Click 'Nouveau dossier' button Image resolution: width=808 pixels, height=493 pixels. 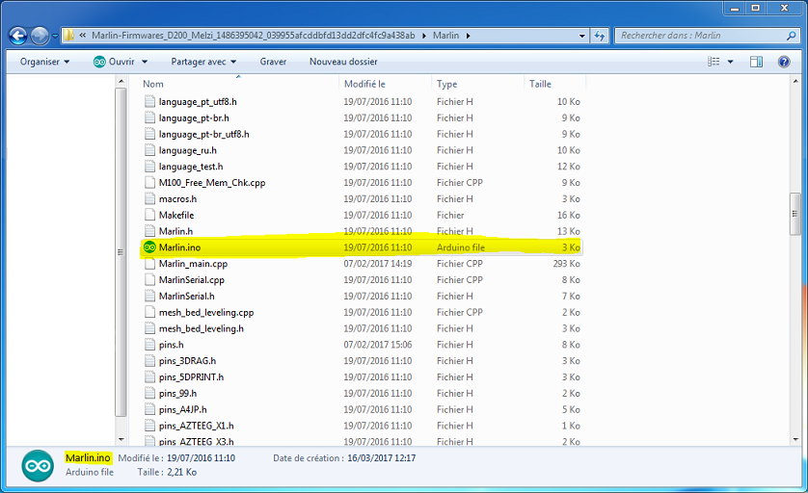click(343, 62)
